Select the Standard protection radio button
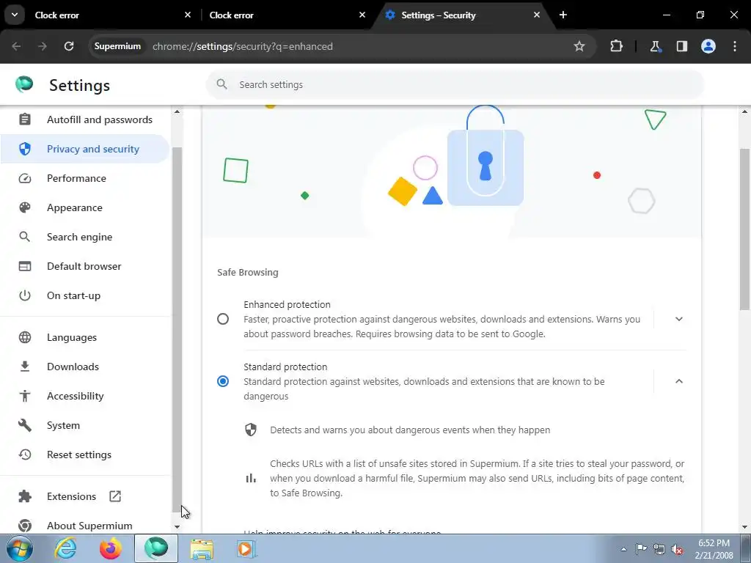Screen dimensions: 751x563 pyautogui.click(x=223, y=381)
